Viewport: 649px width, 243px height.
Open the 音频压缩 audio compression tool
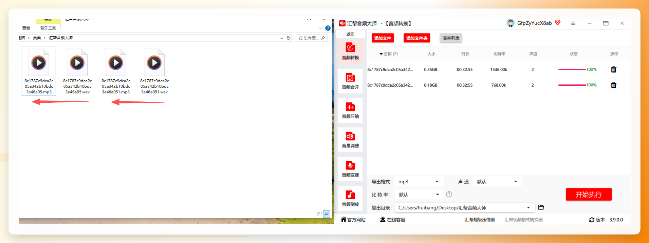[x=350, y=110]
